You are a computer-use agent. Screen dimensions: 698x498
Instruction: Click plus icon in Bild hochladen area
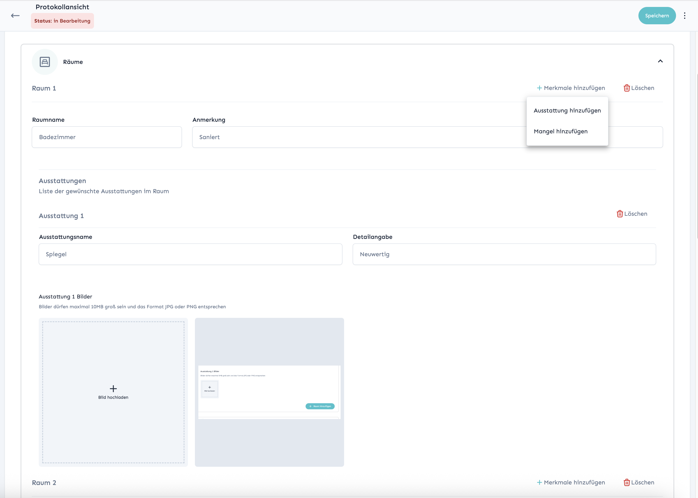coord(113,388)
